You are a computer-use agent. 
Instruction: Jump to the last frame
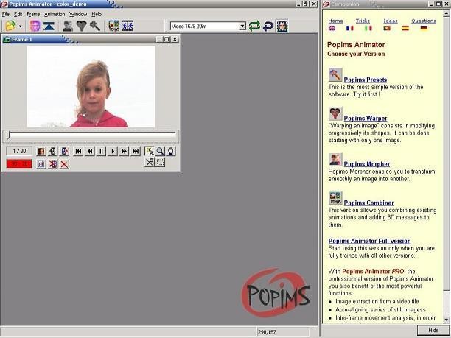(136, 151)
